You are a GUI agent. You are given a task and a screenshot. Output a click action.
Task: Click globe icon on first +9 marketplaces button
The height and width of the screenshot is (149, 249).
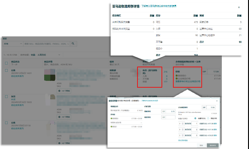(x=59, y=117)
